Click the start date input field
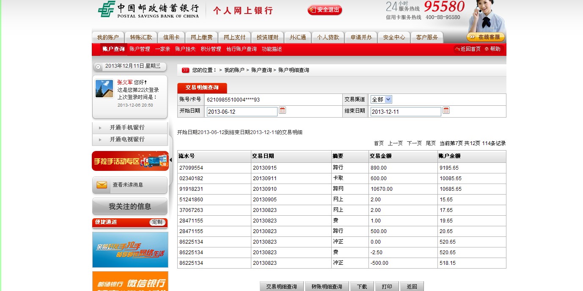This screenshot has width=583, height=291. coord(242,112)
